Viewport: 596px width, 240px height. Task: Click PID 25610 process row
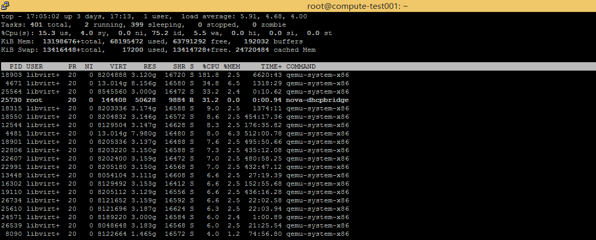click(x=175, y=209)
